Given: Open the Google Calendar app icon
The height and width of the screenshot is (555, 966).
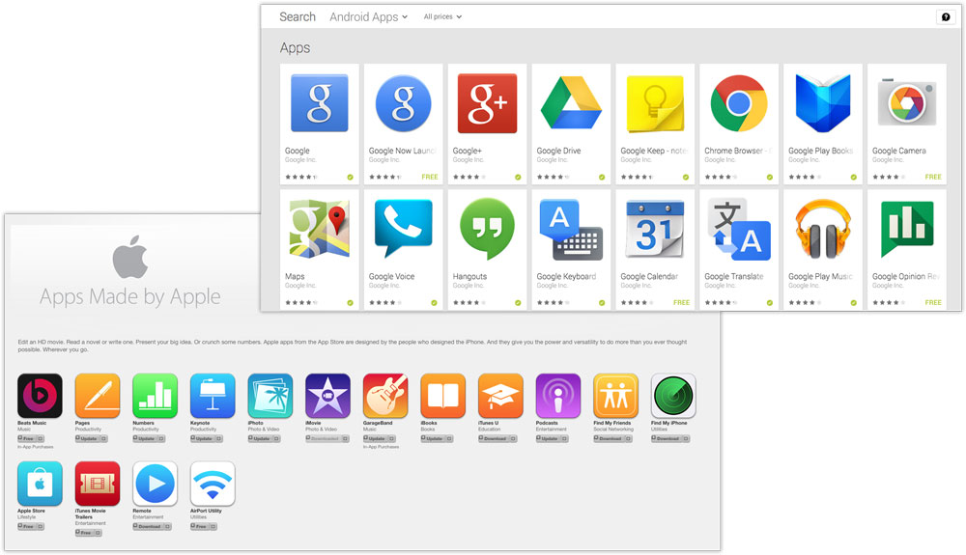Looking at the screenshot, I should [655, 229].
